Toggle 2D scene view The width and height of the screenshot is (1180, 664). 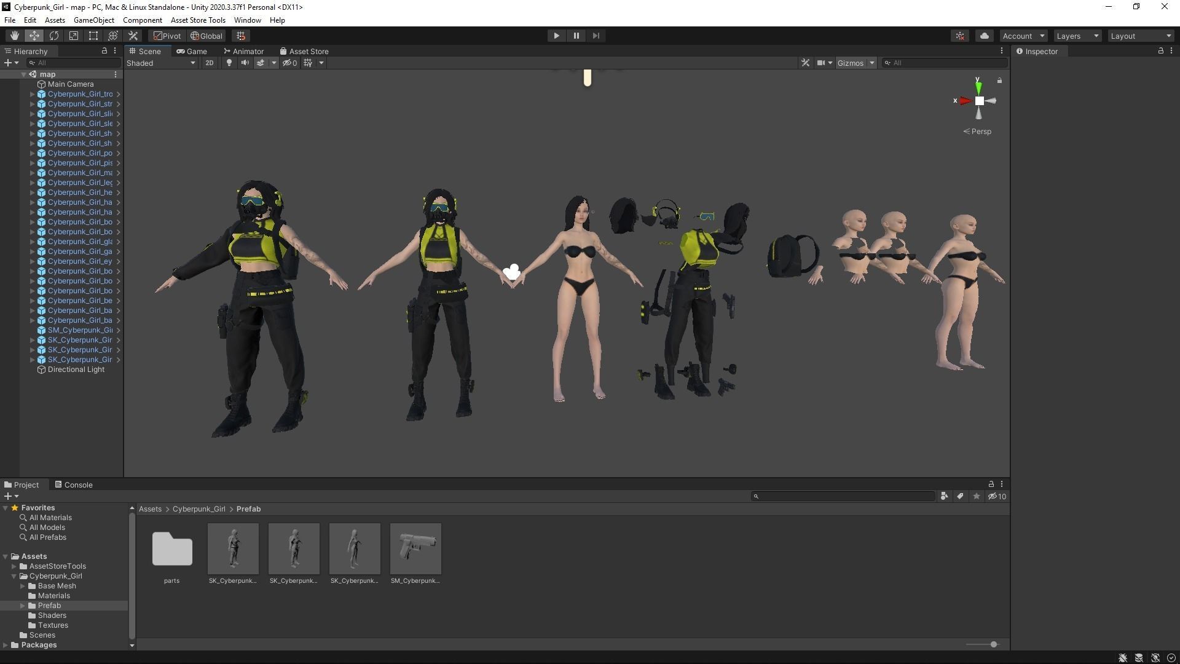[210, 63]
